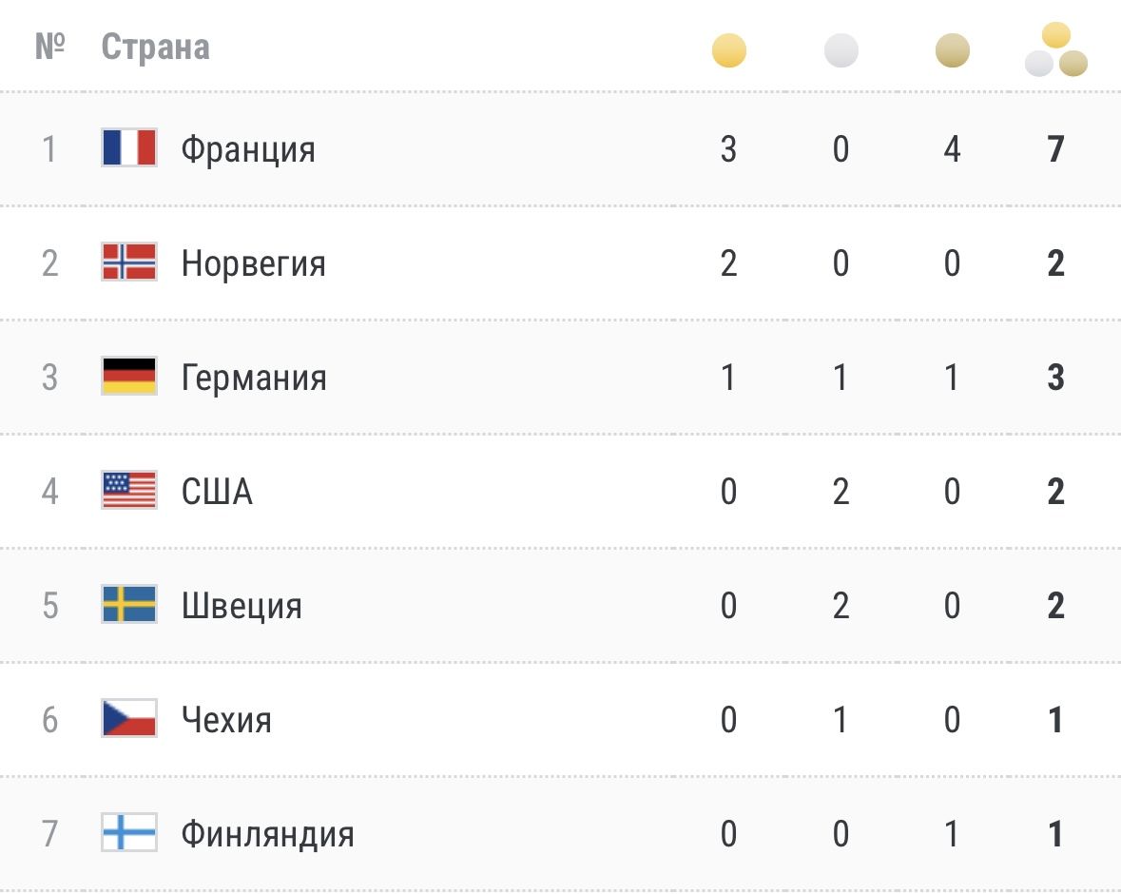Viewport: 1121px width, 894px height.
Task: Click the total medals cluster icon
Action: point(1056,49)
